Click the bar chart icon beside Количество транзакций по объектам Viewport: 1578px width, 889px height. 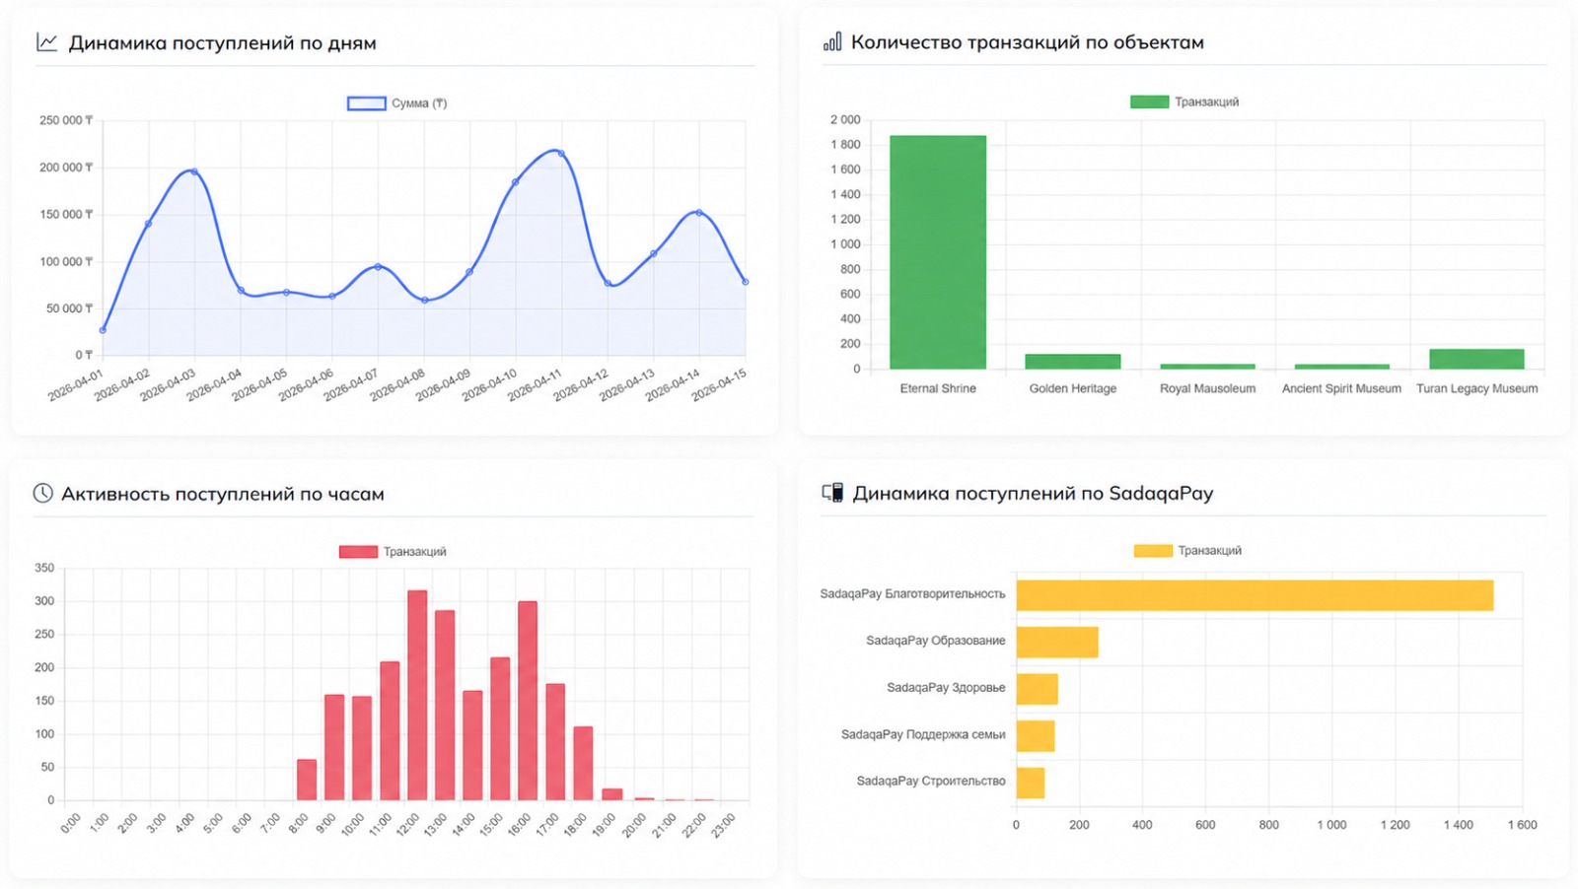click(832, 41)
